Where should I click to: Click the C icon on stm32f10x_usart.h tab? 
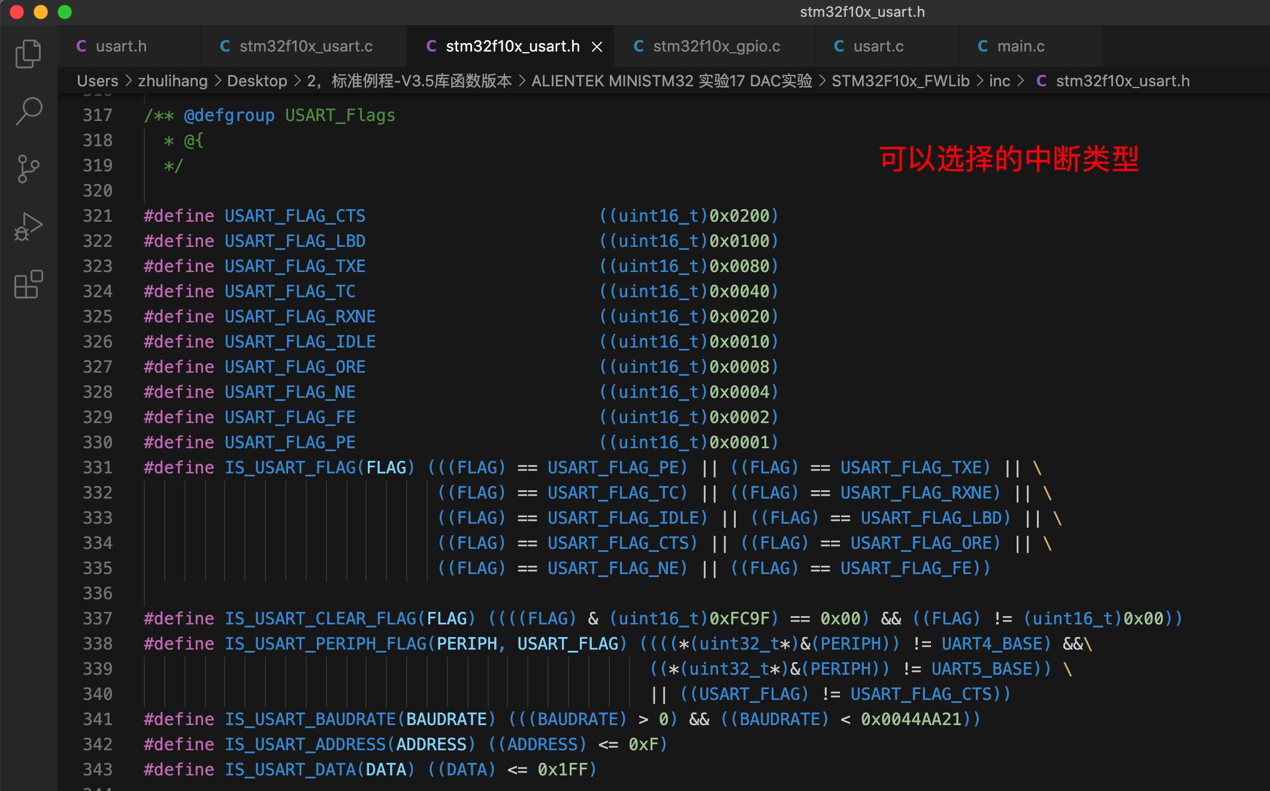click(431, 46)
